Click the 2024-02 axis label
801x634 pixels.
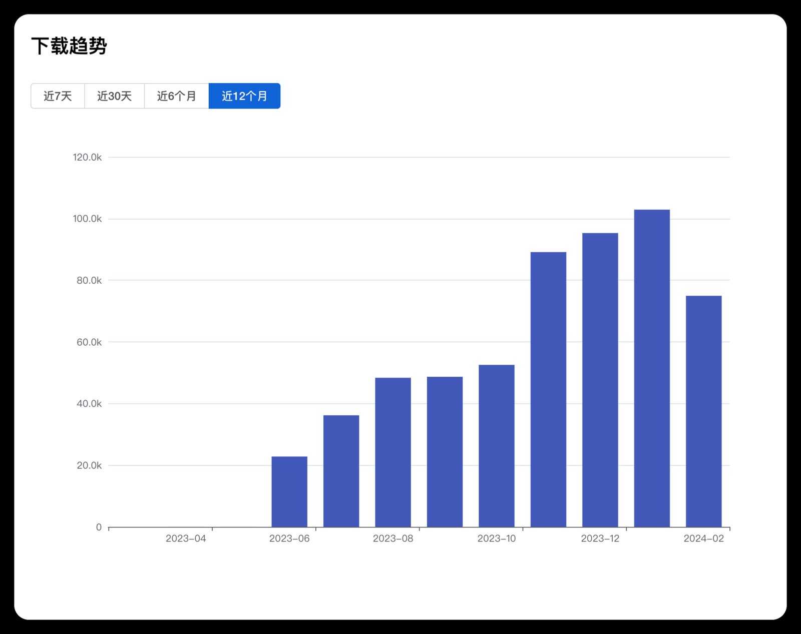click(x=704, y=538)
